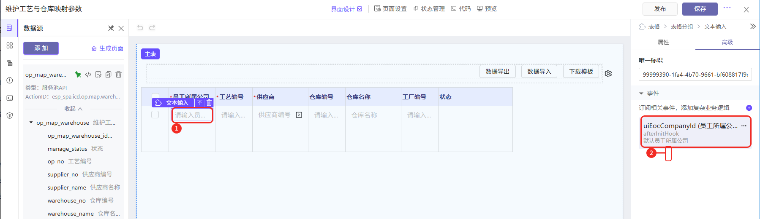This screenshot has width=760, height=219.
Task: Toggle the table header select-all checkbox
Action: [155, 96]
